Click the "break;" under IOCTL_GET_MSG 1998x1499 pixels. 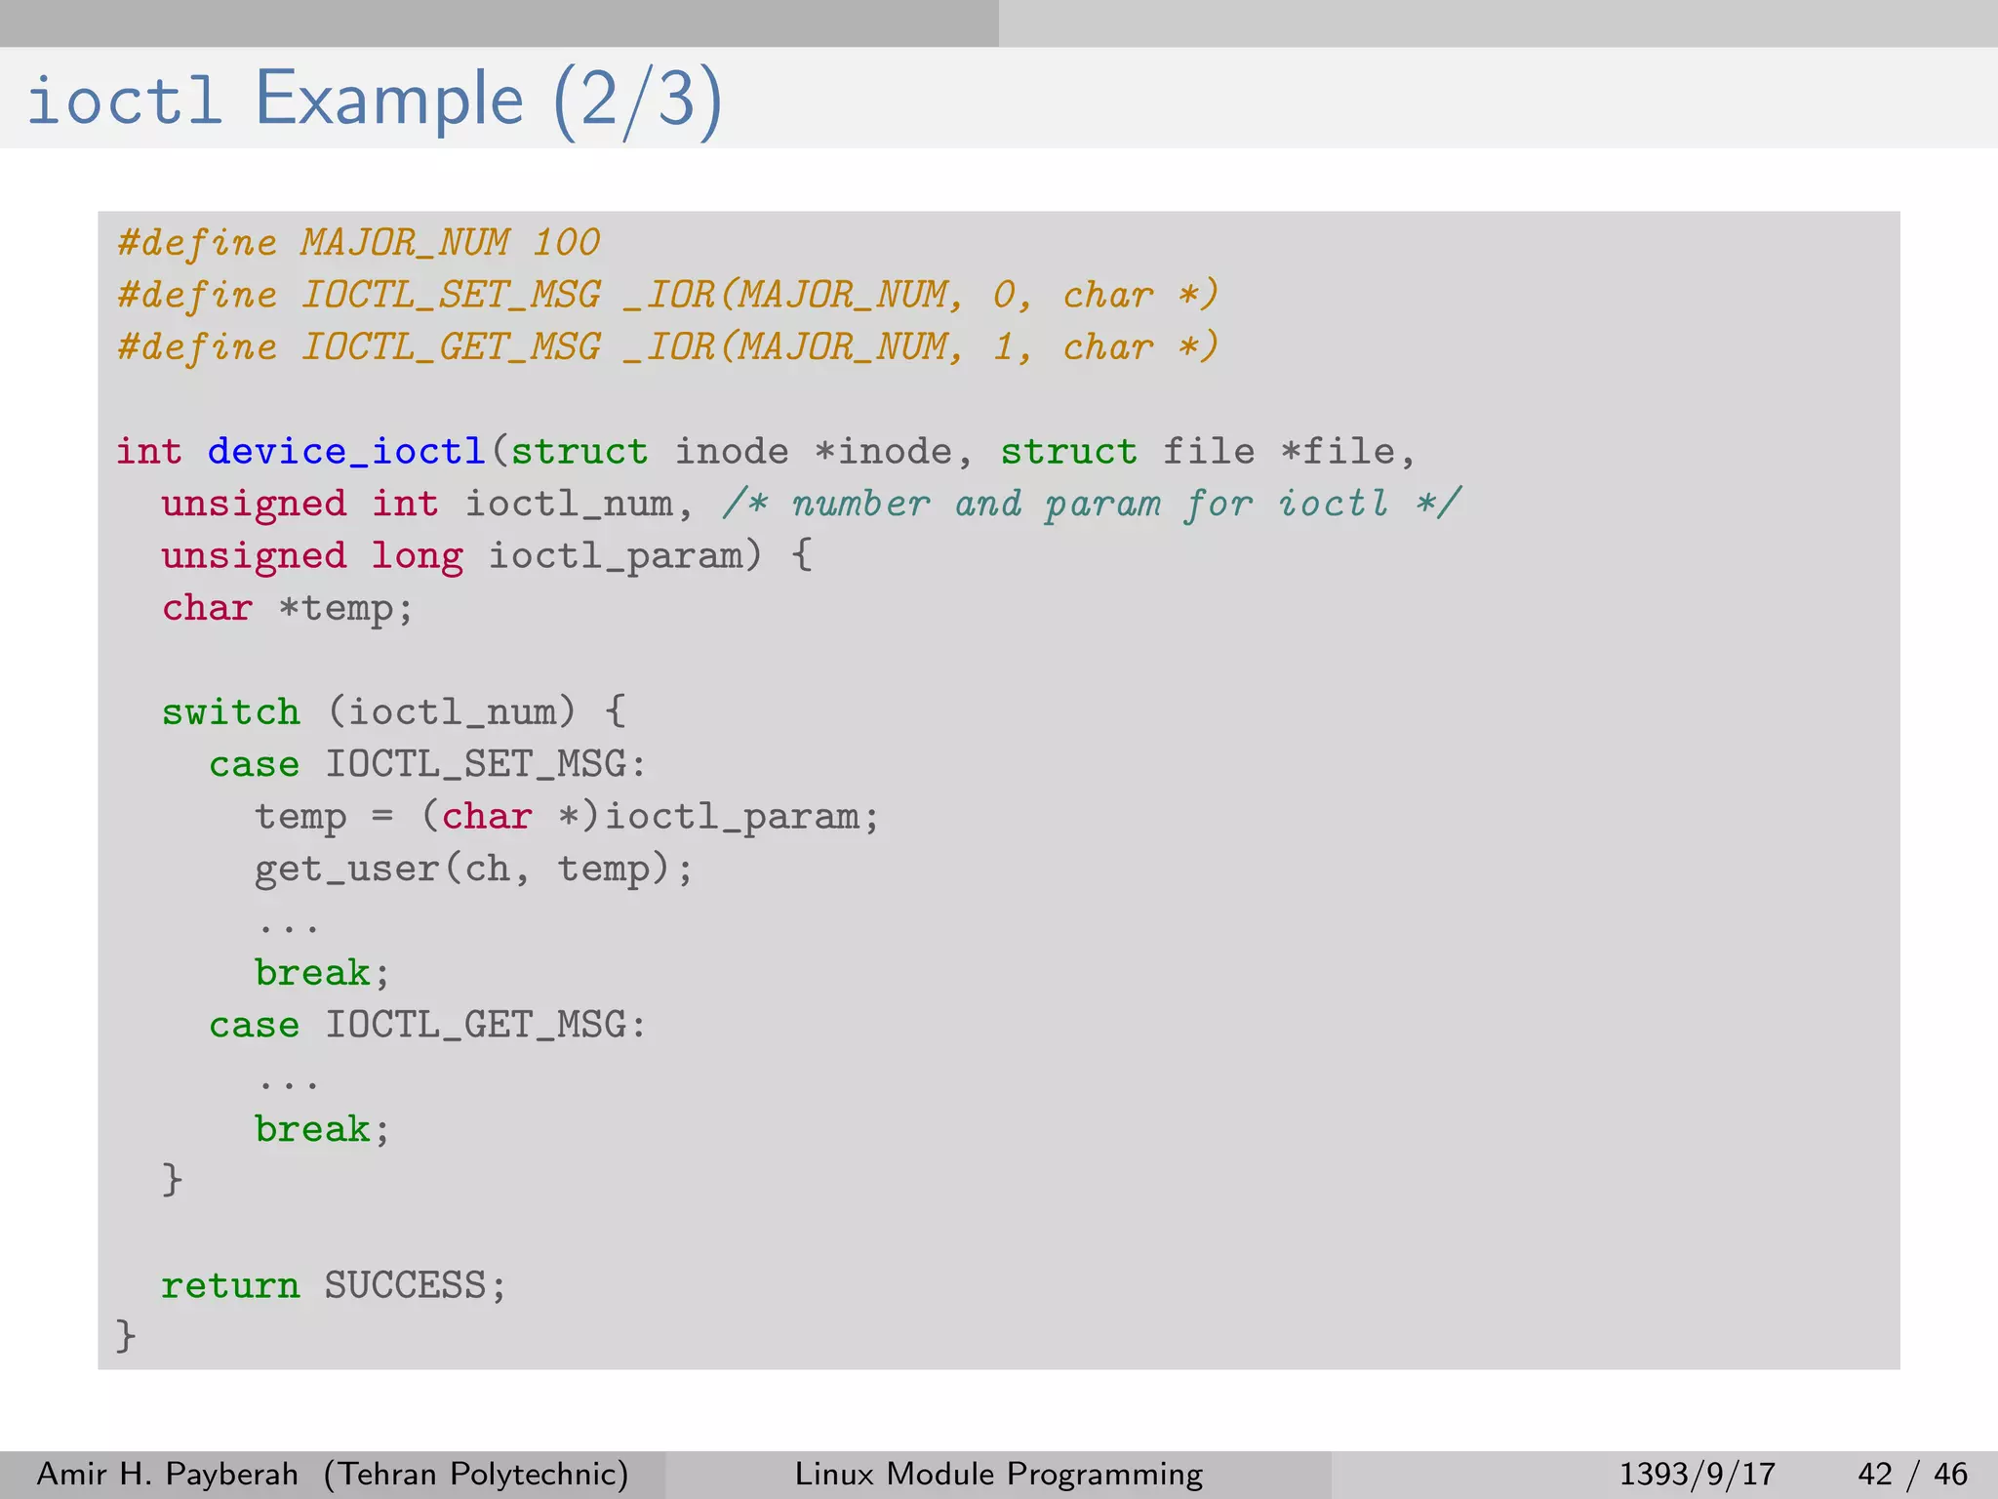tap(323, 1129)
